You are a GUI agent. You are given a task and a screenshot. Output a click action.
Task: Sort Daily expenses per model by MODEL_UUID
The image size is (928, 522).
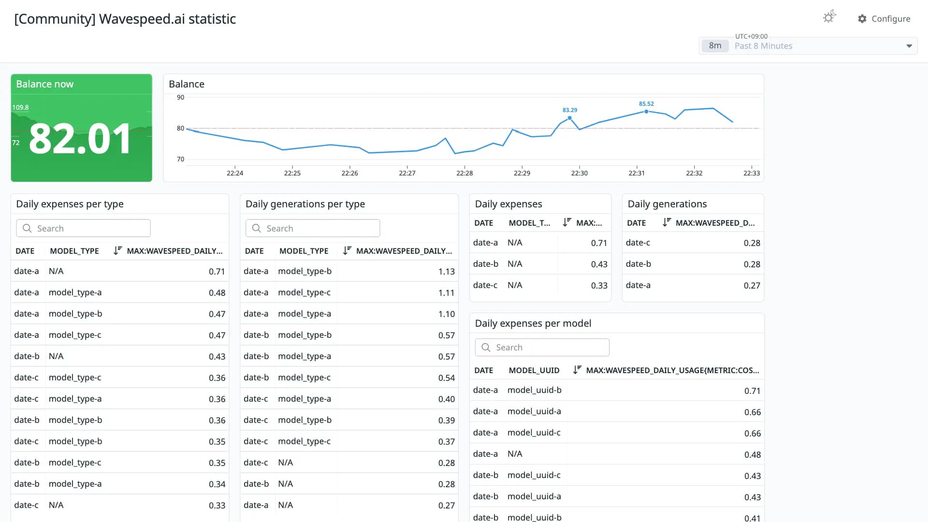[534, 370]
